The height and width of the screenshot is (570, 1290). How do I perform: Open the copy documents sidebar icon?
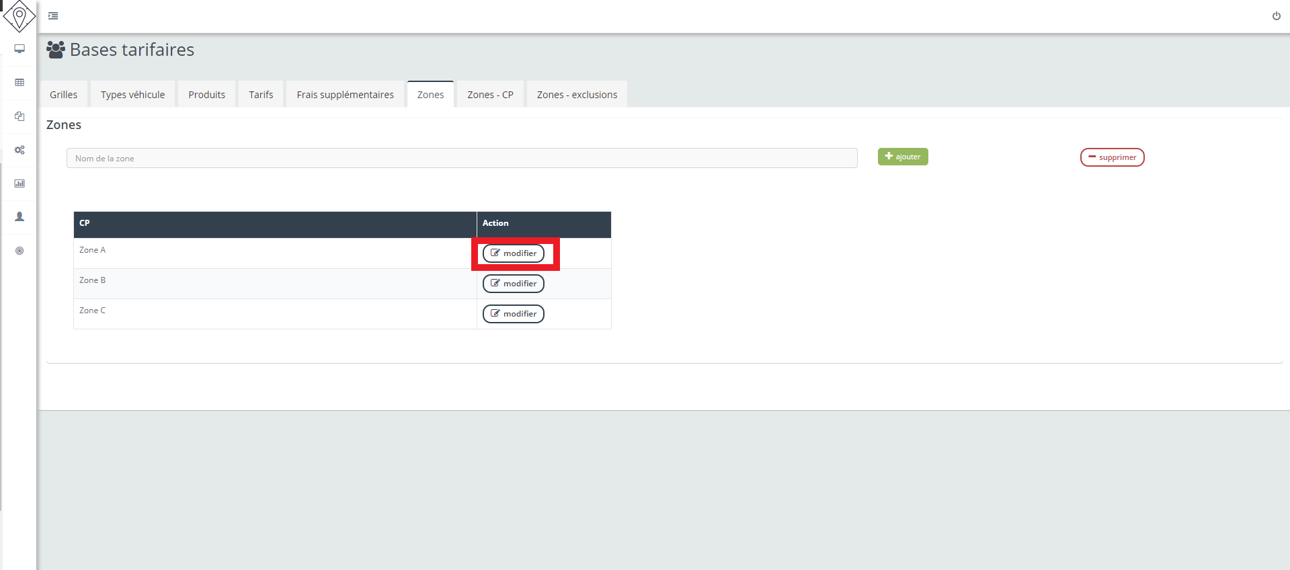click(19, 116)
